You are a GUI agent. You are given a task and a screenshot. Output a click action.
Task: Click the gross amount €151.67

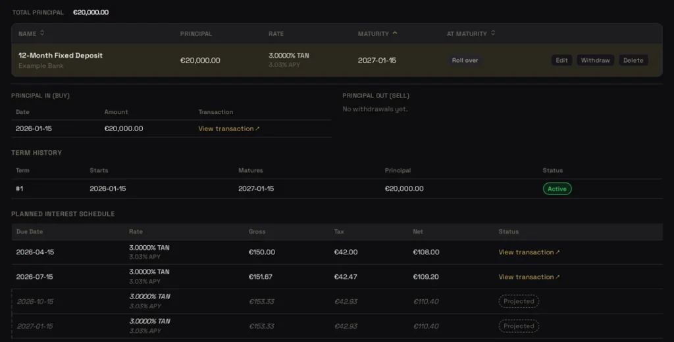click(261, 277)
